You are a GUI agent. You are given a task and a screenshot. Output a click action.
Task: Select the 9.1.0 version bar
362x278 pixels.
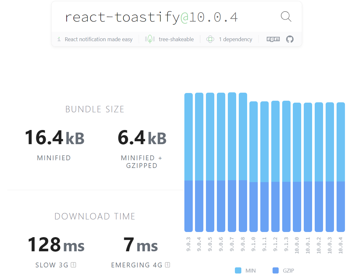coord(254,167)
